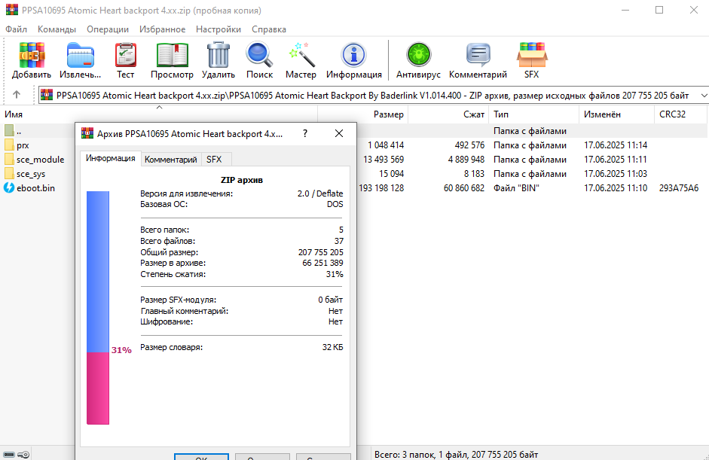Open the Файл menu
Image resolution: width=709 pixels, height=460 pixels.
coord(17,29)
